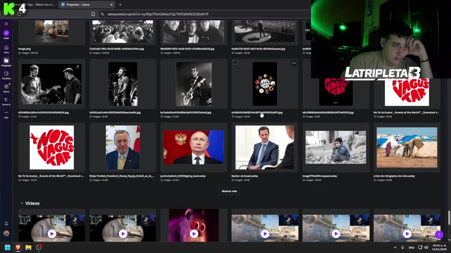Click file name putinvladimir_011519getty_lead.webp
This screenshot has height=253, width=451.
(x=183, y=176)
